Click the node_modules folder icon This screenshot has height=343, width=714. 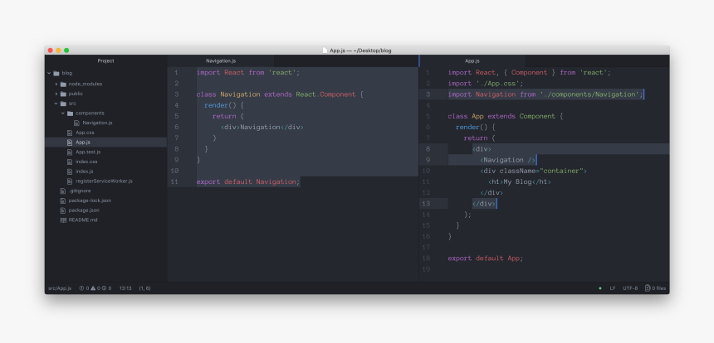pyautogui.click(x=63, y=84)
